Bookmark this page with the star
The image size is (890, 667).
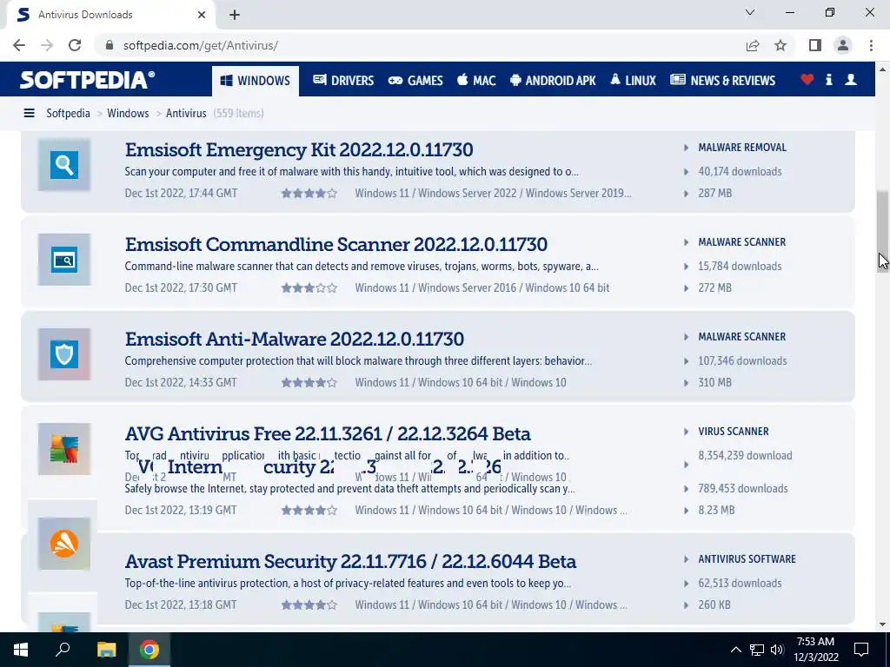(780, 45)
